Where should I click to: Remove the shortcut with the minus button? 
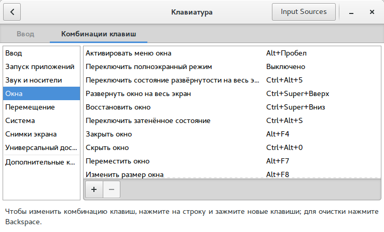[x=112, y=189]
